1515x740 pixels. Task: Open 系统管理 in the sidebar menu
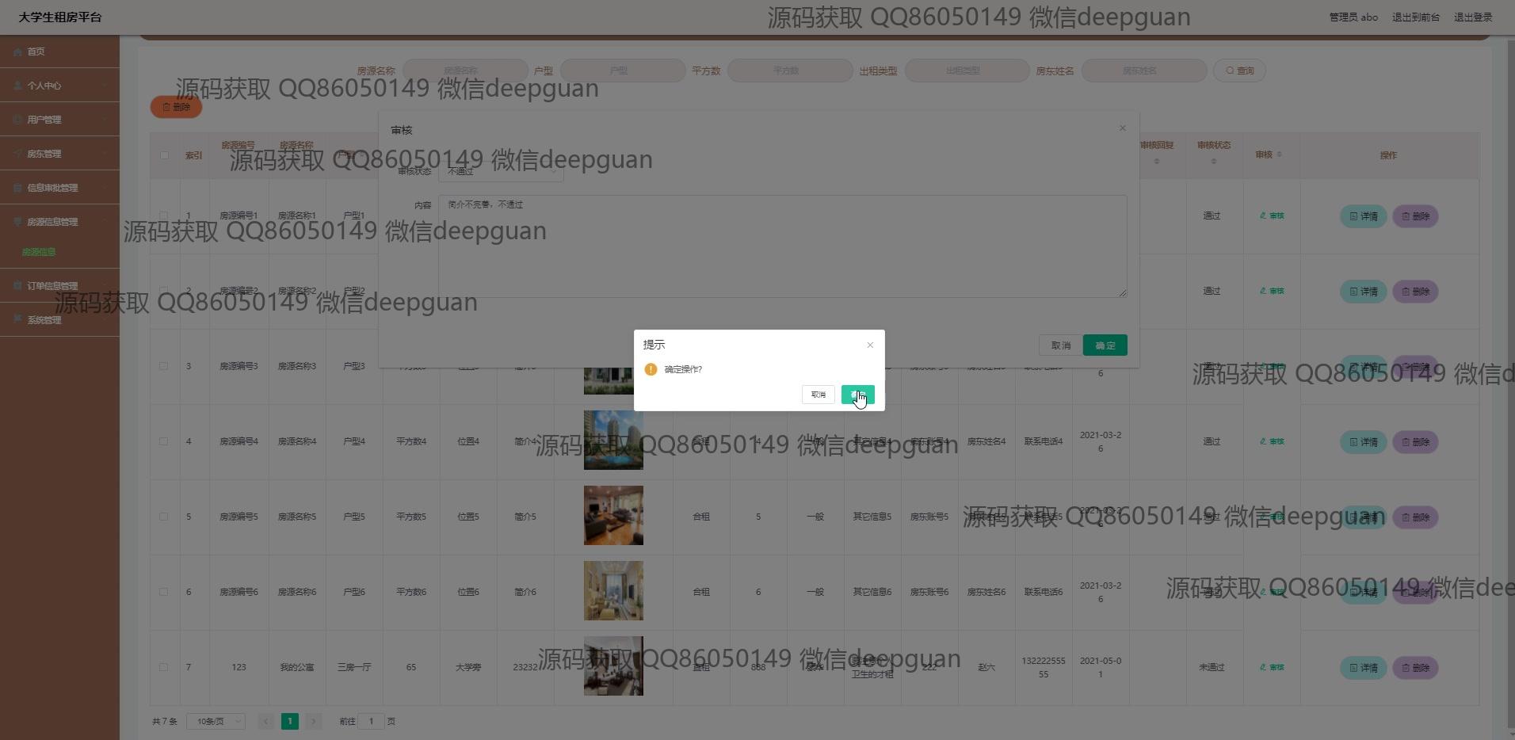coord(59,320)
